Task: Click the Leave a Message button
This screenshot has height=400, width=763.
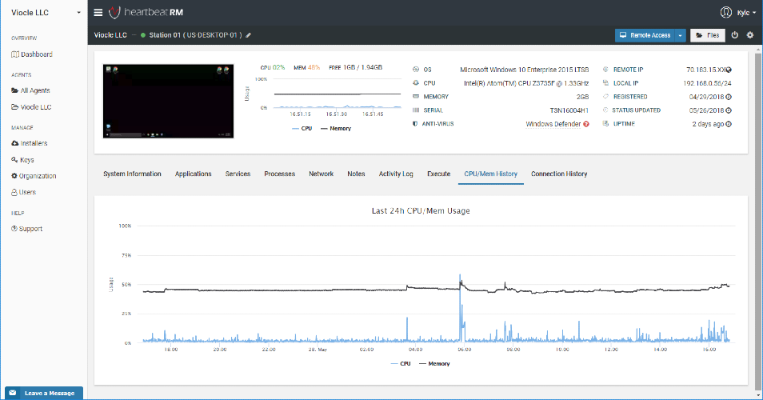Action: (44, 393)
